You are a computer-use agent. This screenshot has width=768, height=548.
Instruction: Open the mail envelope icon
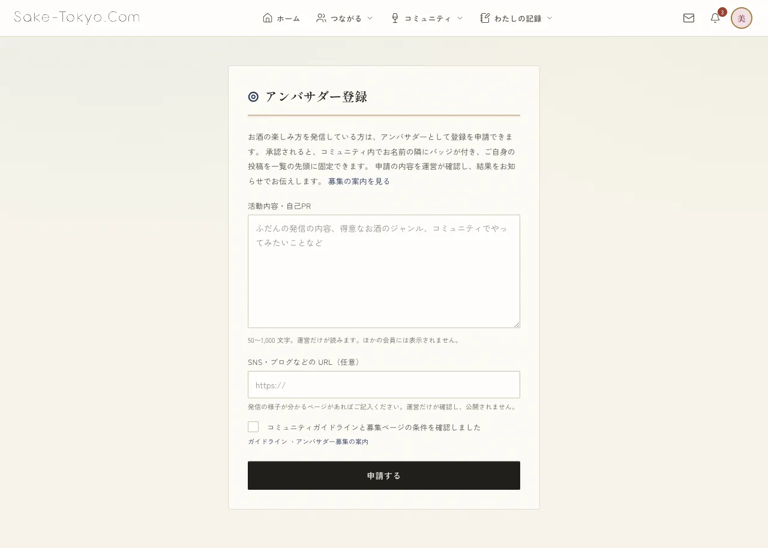pyautogui.click(x=689, y=18)
